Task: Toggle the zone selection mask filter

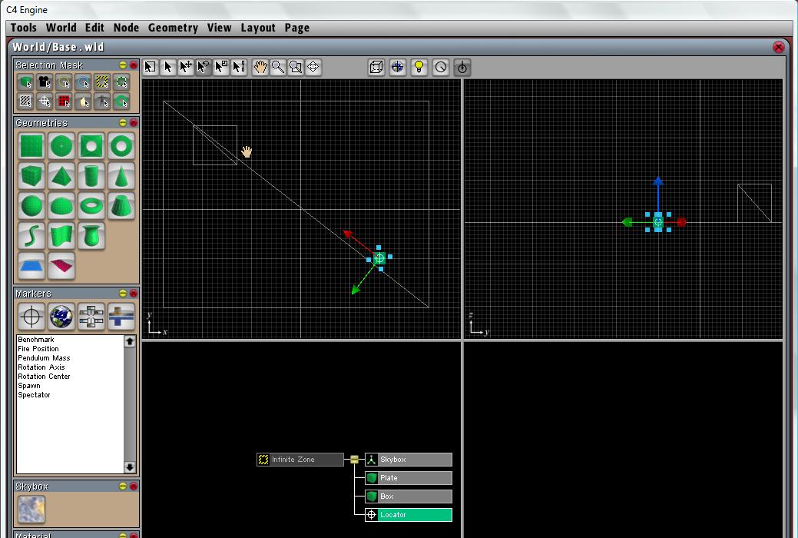Action: pyautogui.click(x=102, y=82)
